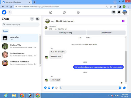
Task: Open the Marketplace chat
Action: [x=20, y=38]
